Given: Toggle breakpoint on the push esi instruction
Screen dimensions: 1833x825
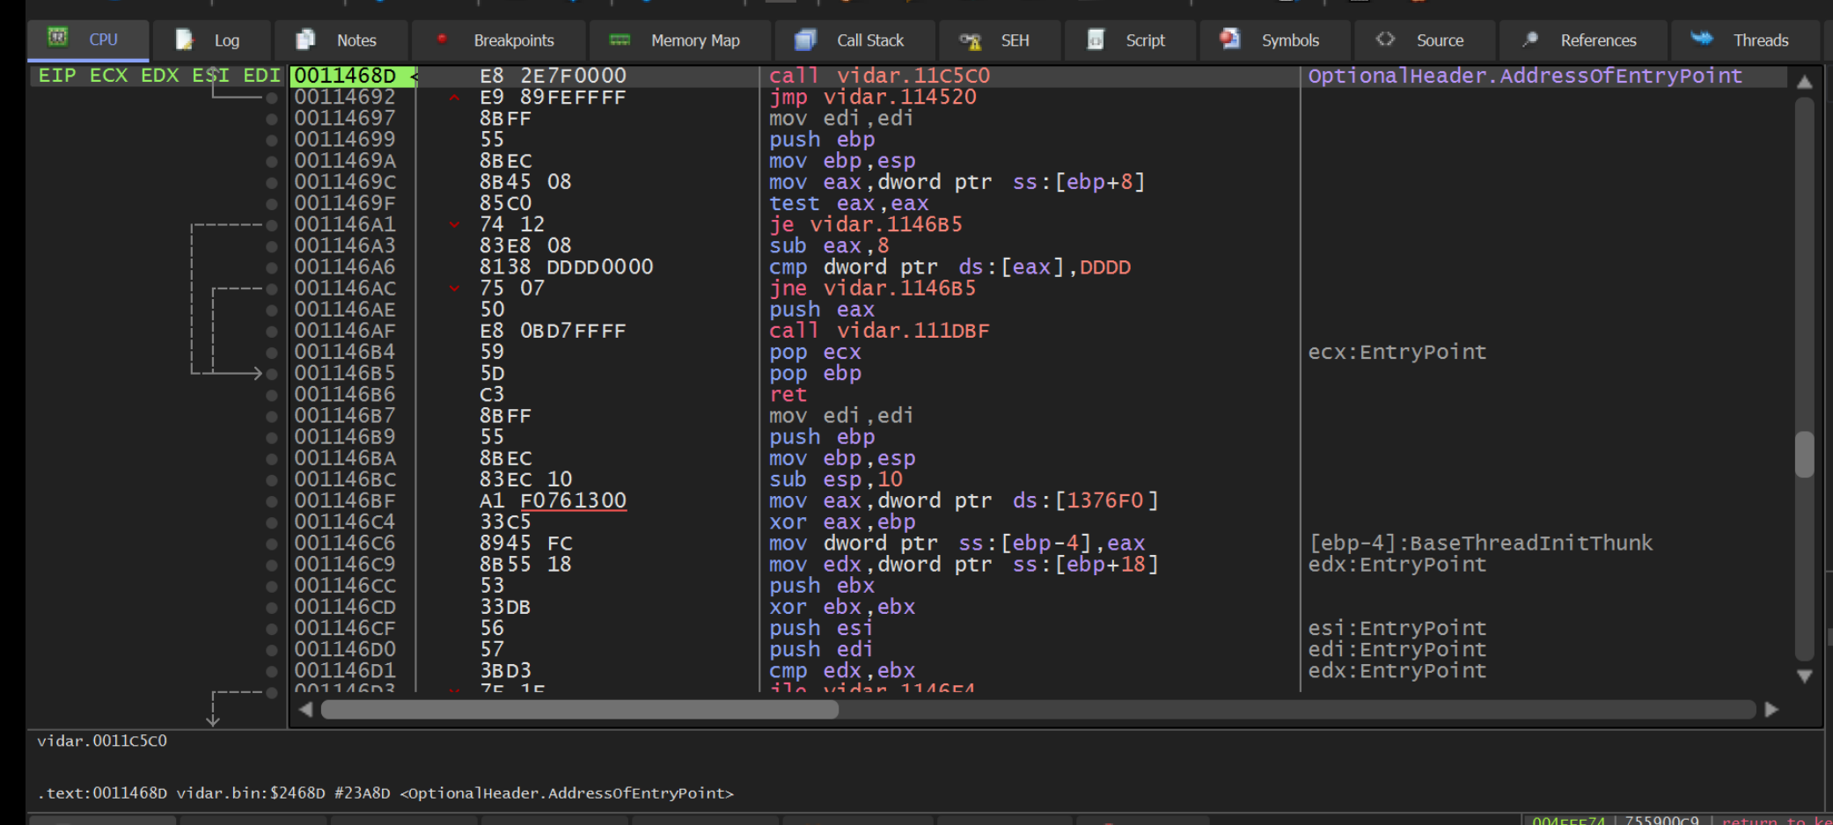Looking at the screenshot, I should click(270, 628).
